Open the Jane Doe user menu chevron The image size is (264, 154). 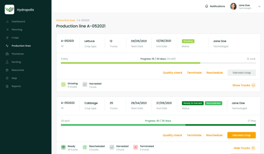259,7
